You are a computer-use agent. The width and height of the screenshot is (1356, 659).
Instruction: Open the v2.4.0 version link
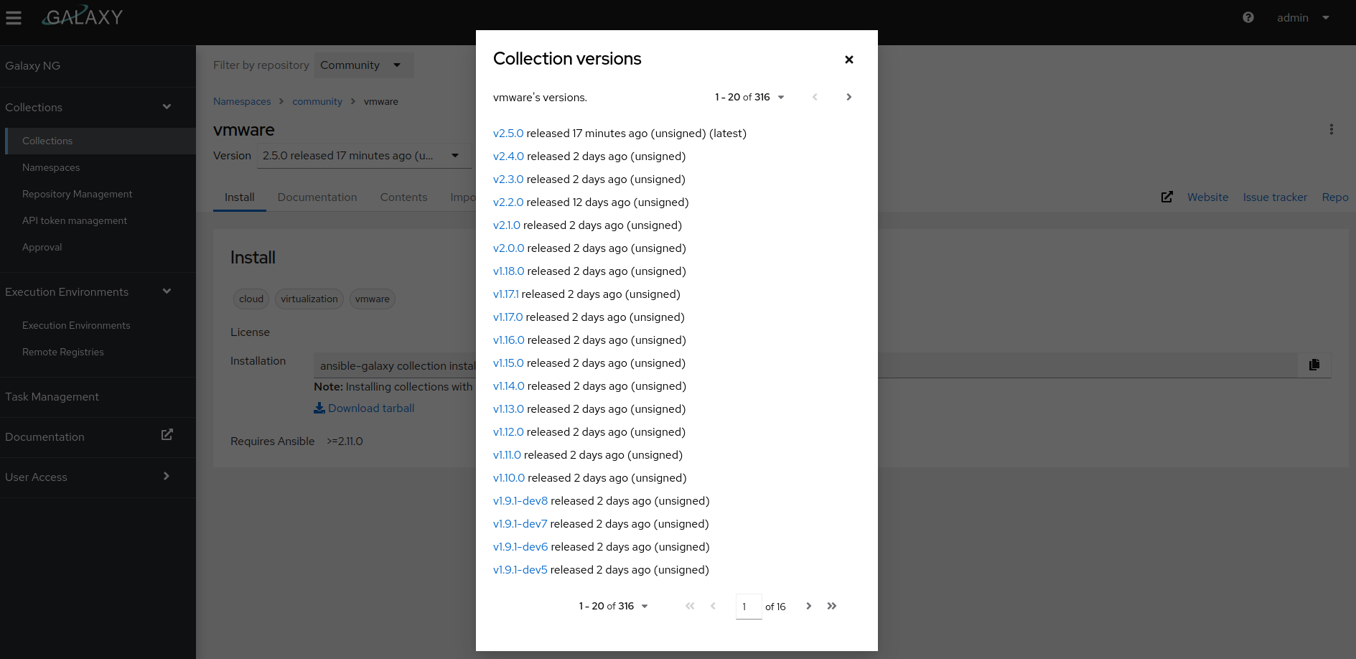click(508, 156)
